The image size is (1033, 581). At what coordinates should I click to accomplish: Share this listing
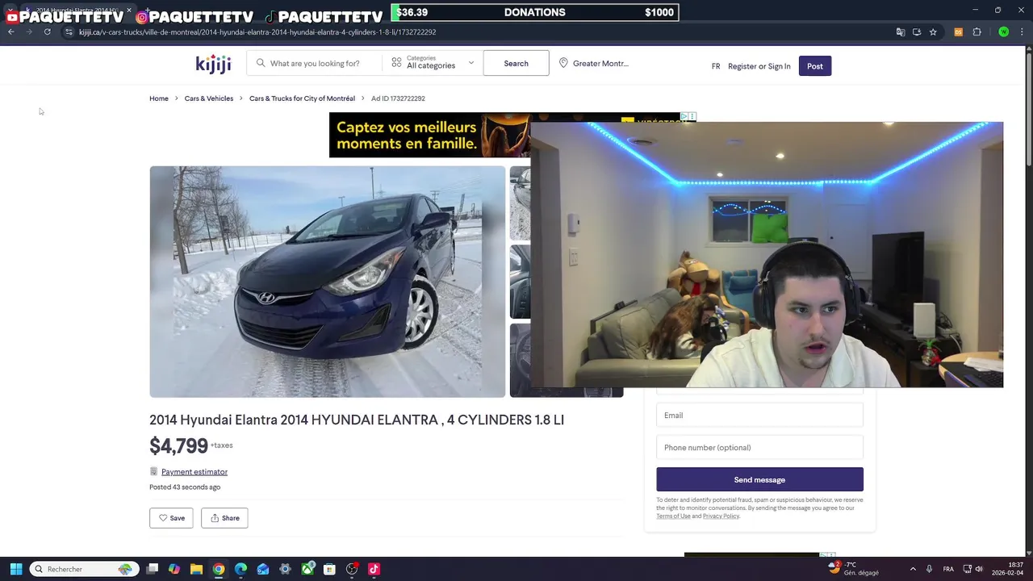point(224,518)
